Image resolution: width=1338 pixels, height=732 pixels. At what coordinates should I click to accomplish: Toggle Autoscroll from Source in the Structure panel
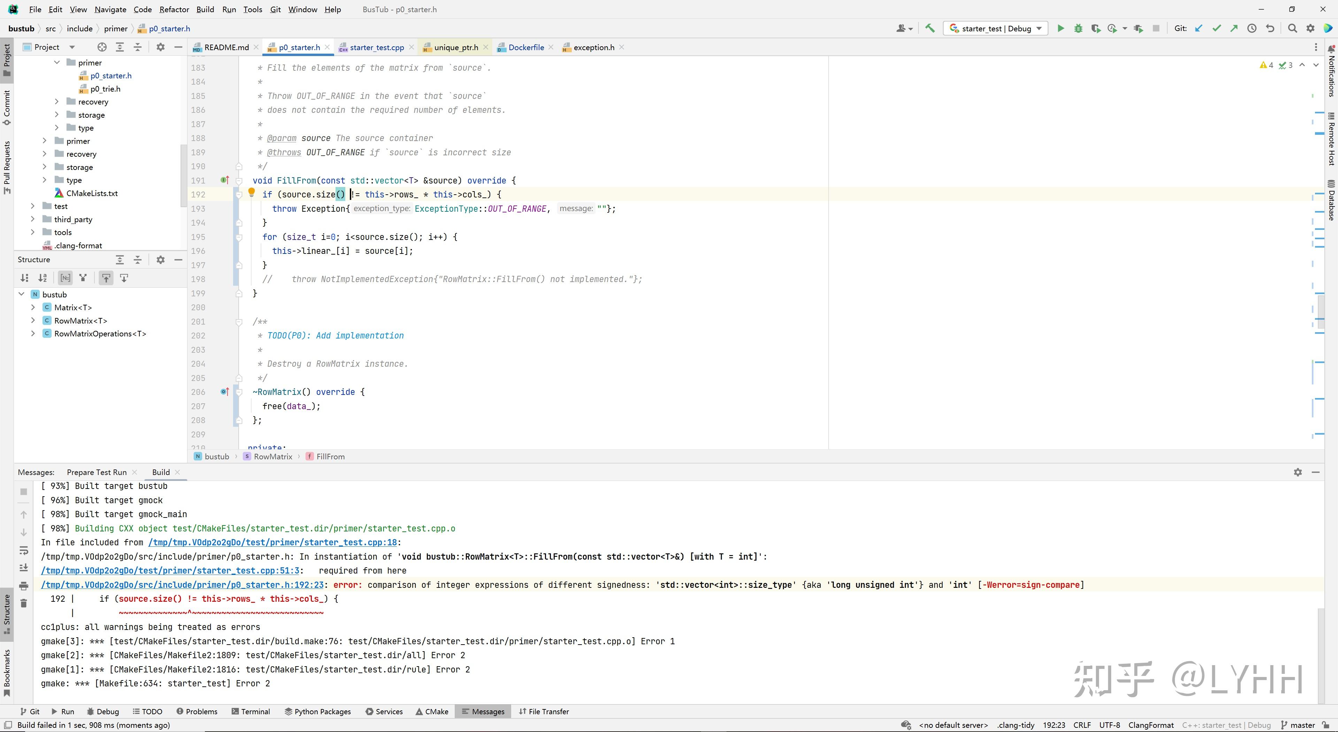click(x=124, y=278)
